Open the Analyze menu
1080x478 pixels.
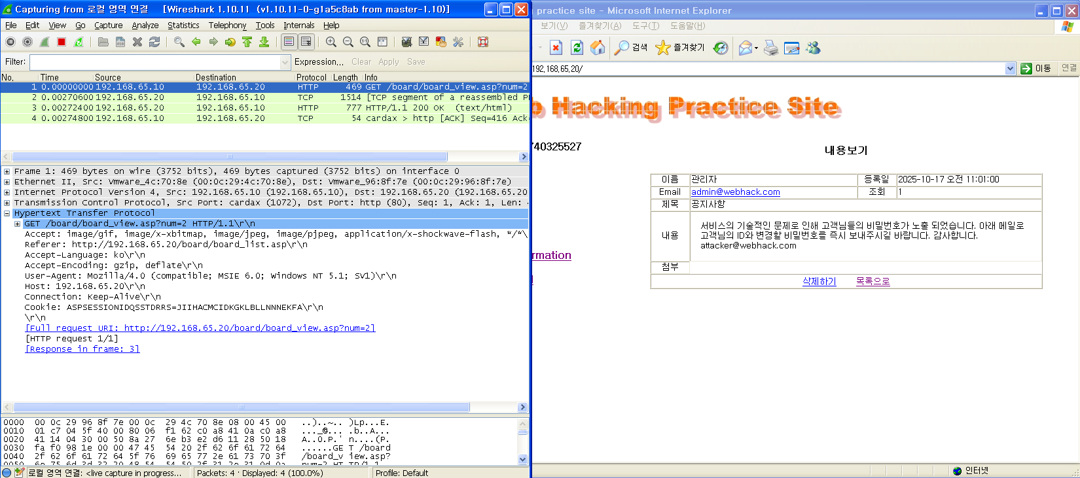145,26
